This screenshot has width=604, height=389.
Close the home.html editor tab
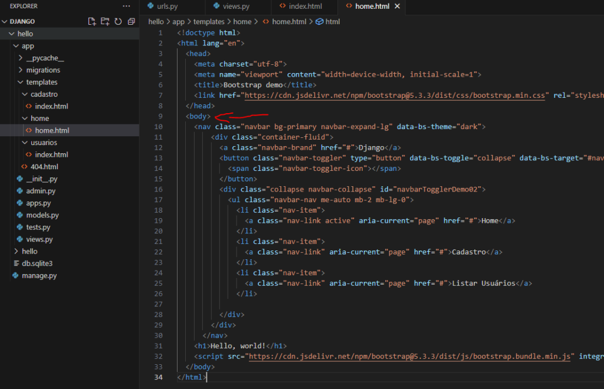[397, 6]
